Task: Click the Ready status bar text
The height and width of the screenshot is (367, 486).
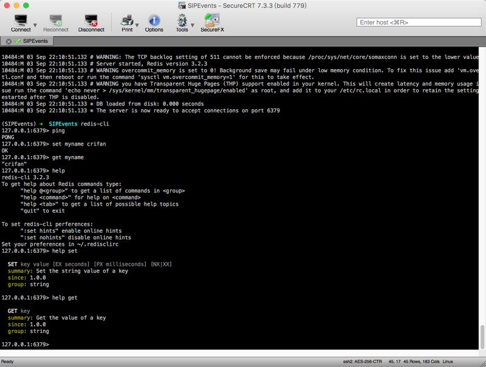Action: pyautogui.click(x=7, y=362)
